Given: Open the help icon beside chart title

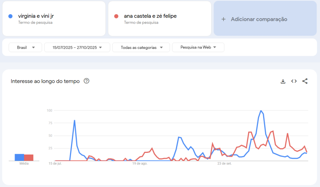Looking at the screenshot, I should 87,81.
